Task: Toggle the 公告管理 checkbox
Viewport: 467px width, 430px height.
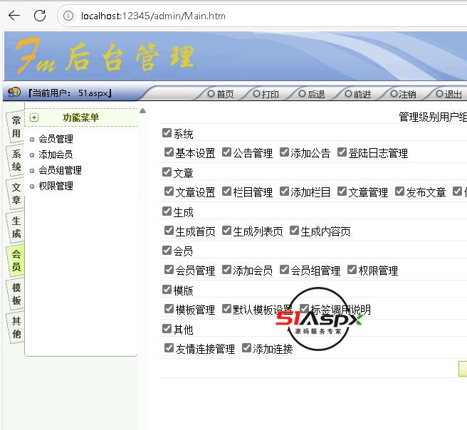Action: click(x=226, y=152)
